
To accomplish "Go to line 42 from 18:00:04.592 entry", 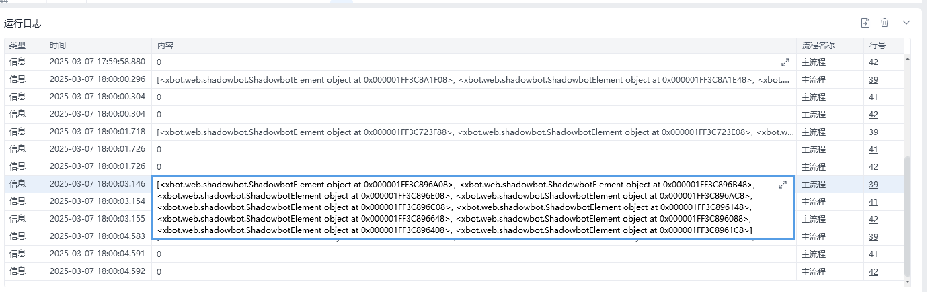I will click(874, 272).
